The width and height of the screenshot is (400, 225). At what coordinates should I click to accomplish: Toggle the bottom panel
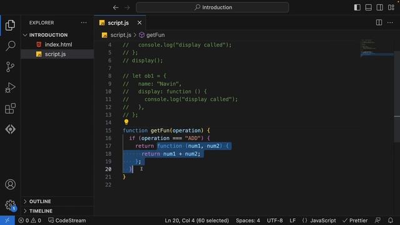pyautogui.click(x=368, y=7)
